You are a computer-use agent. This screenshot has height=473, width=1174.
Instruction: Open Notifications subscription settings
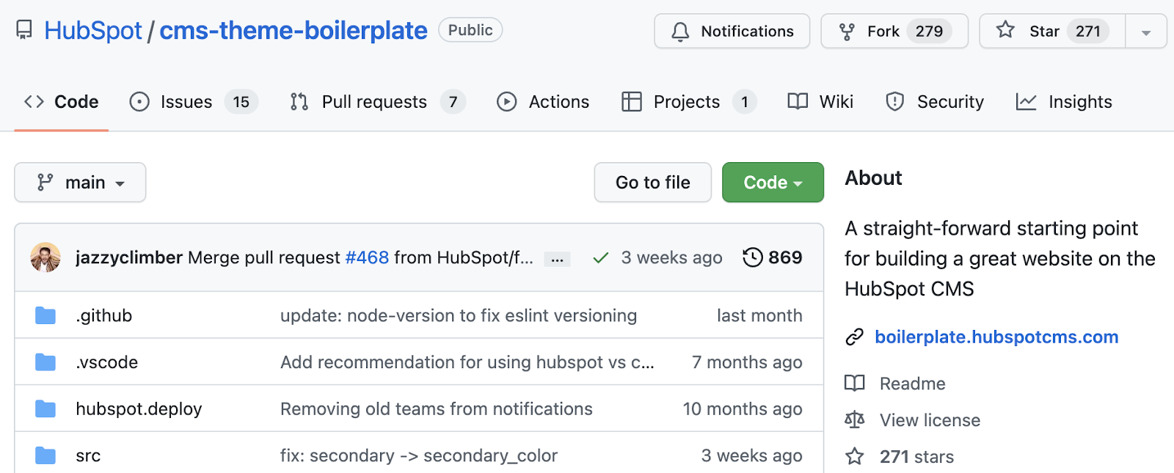tap(732, 32)
